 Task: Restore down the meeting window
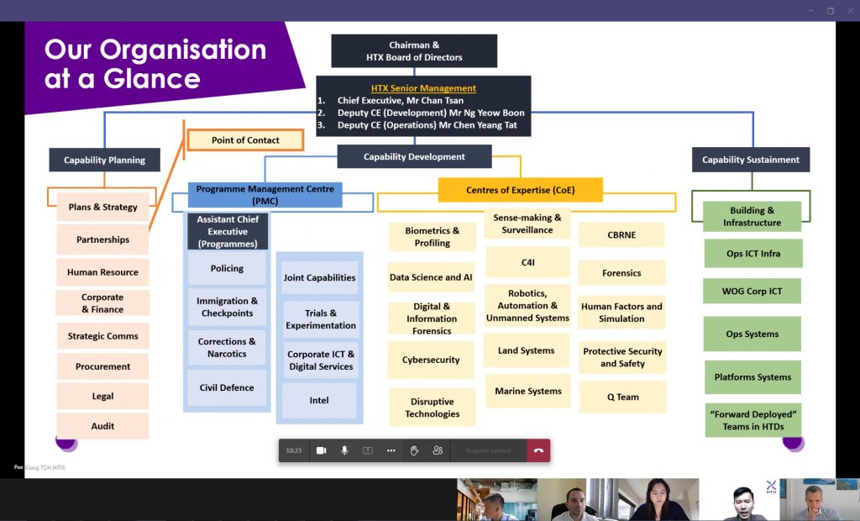tap(830, 10)
